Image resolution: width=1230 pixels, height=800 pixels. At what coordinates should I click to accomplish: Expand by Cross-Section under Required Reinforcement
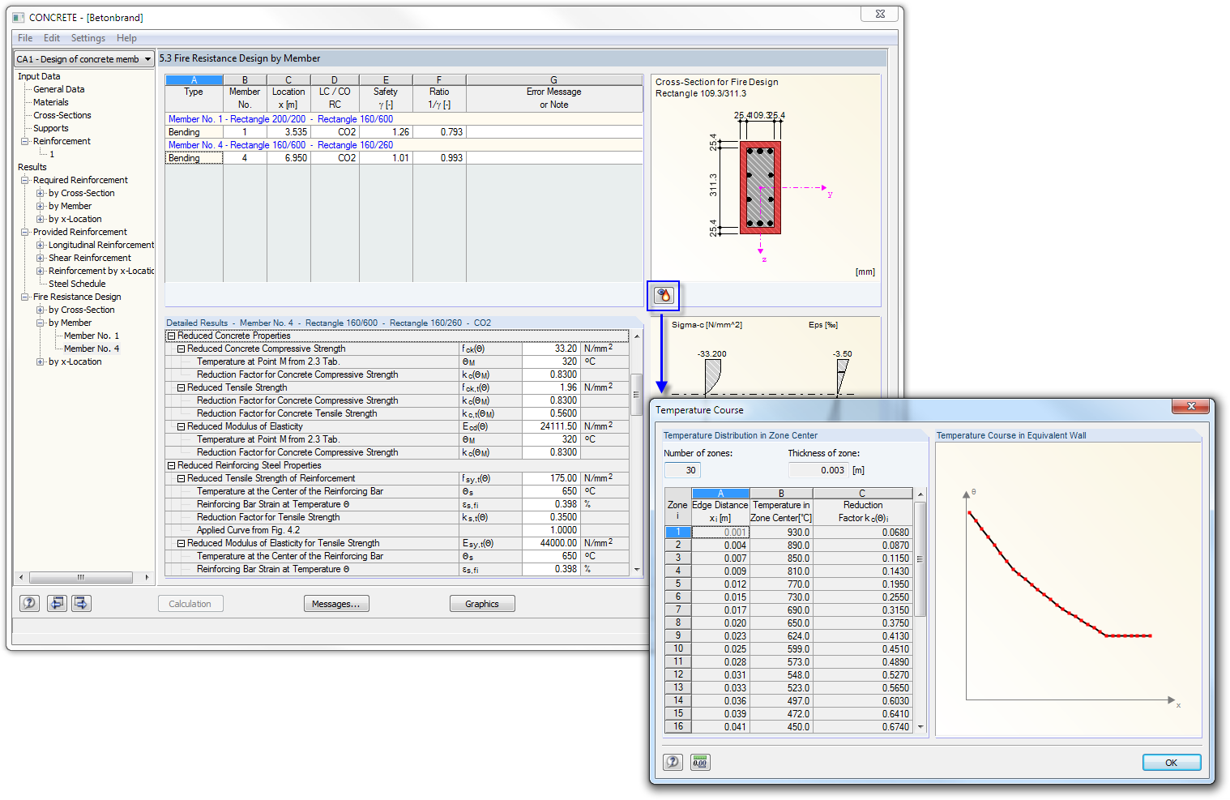tap(39, 193)
